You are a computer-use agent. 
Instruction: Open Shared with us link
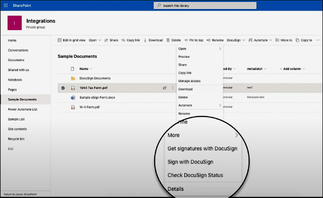18,70
